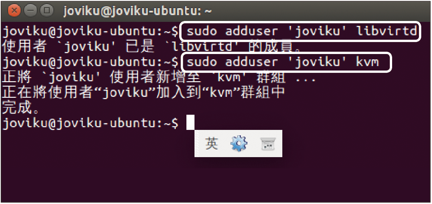Place cursor at the white block cursor
The width and height of the screenshot is (432, 204).
click(190, 122)
